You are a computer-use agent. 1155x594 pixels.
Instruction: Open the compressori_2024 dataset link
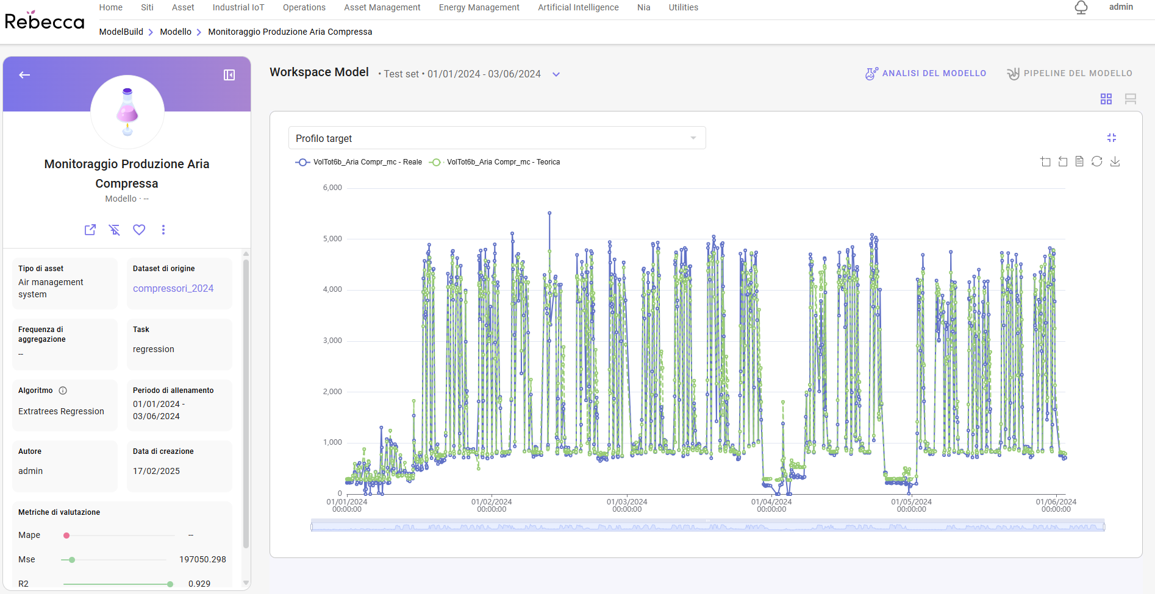point(173,288)
